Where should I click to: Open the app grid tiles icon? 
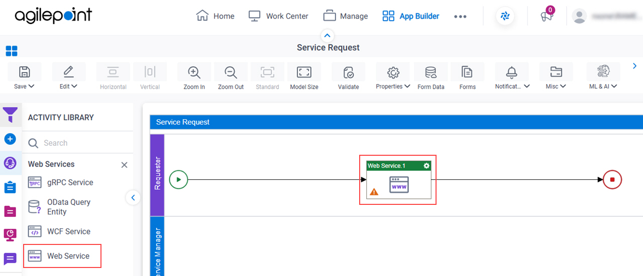12,51
